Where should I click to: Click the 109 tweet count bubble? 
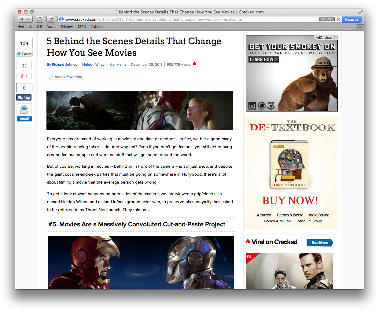[x=24, y=43]
